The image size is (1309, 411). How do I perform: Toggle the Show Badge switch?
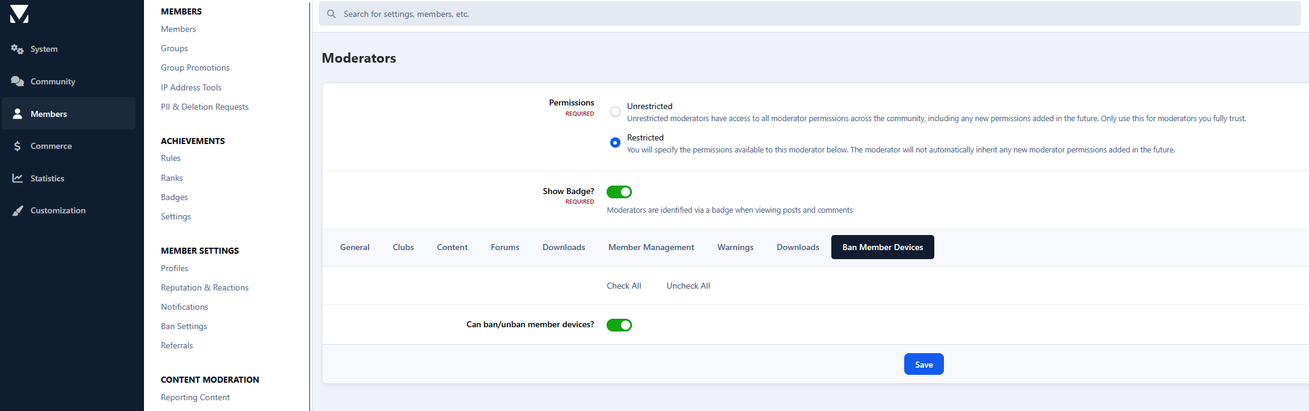[619, 192]
